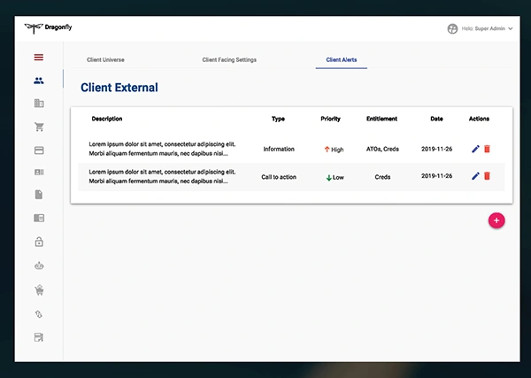Open the sync arrows icon in sidebar
Screen dimensions: 531x378
coord(39,314)
